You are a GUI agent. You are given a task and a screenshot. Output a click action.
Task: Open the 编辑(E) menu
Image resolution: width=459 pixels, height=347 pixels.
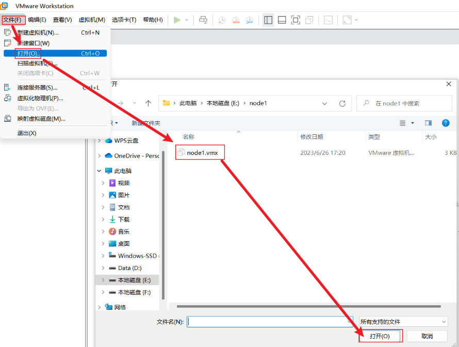[37, 20]
